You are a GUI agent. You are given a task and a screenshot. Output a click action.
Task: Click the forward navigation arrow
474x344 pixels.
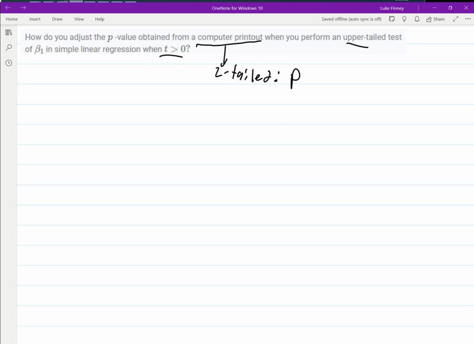point(23,7)
